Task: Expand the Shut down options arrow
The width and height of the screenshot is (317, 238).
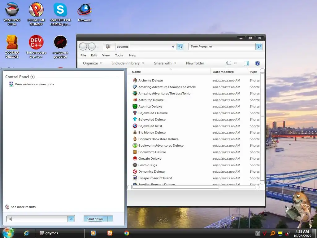Action: click(x=111, y=219)
